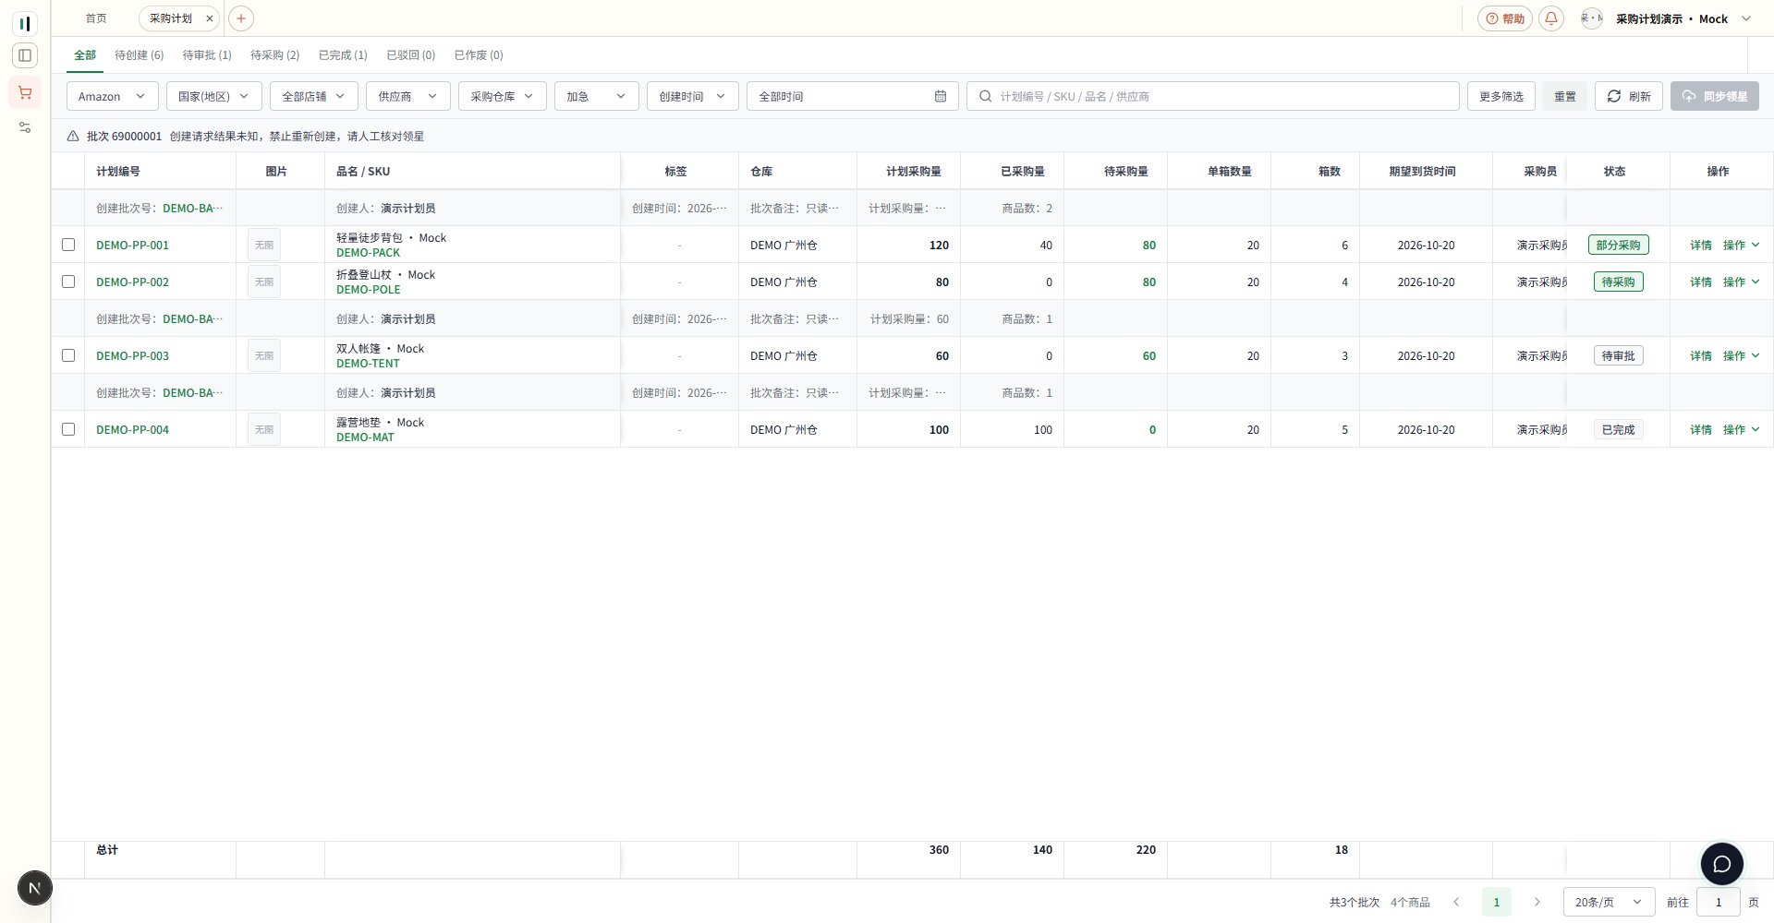Select the checkbox for DEMO-PP-001
1774x923 pixels.
[x=68, y=245]
